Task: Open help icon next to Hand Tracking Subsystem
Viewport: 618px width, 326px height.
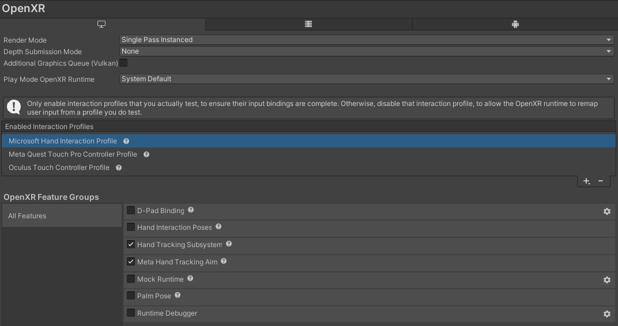Action: 229,244
